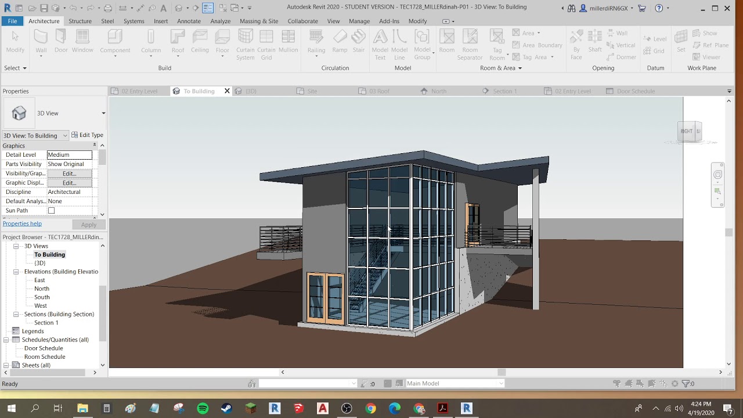This screenshot has height=418, width=743.
Task: Select the Room Separator tool
Action: (x=470, y=45)
